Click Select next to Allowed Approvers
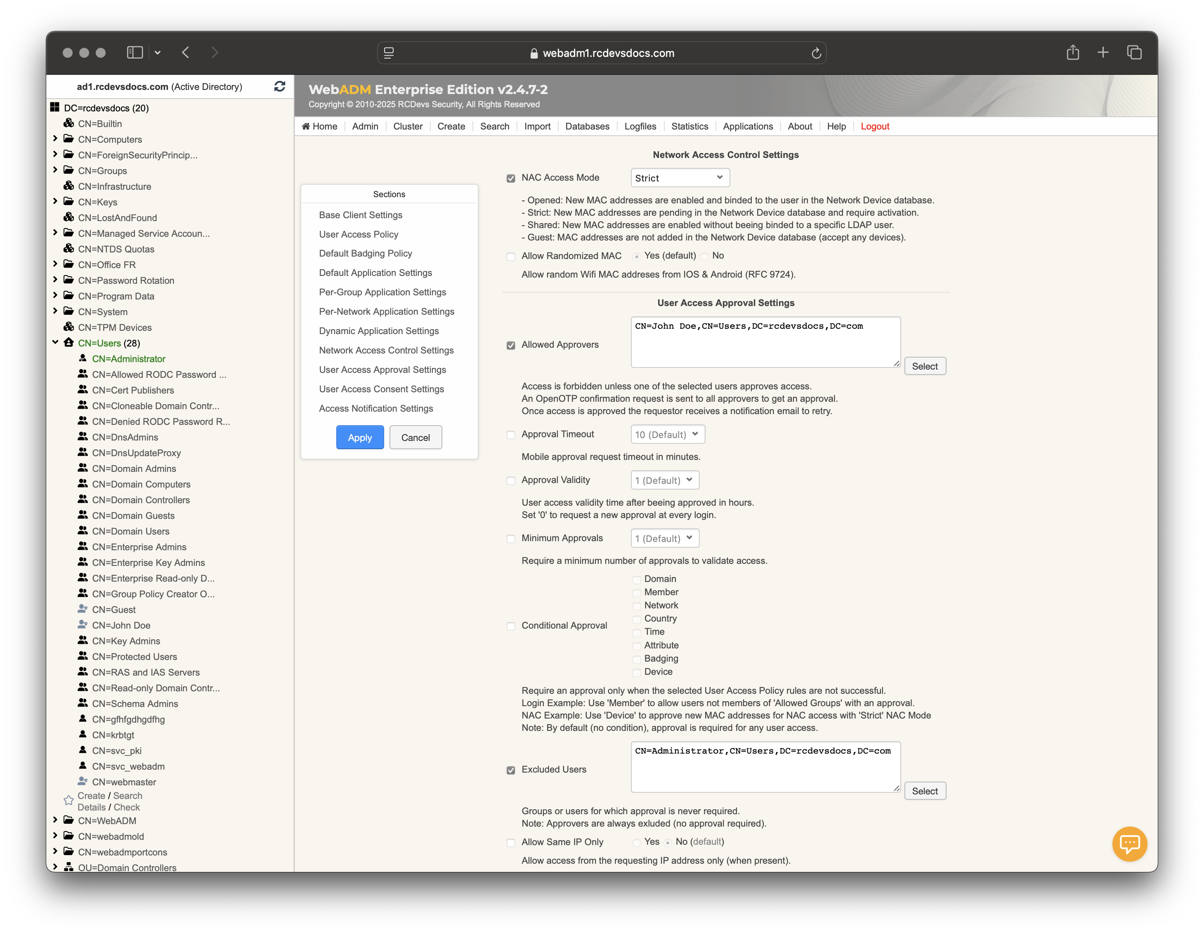This screenshot has height=933, width=1204. (925, 366)
